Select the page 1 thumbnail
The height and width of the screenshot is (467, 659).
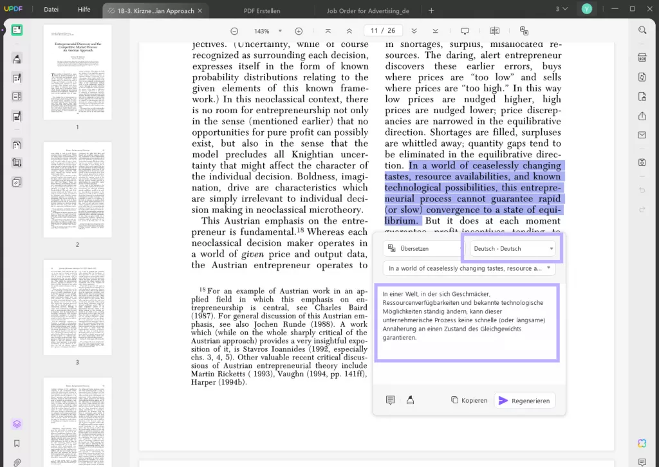pyautogui.click(x=78, y=72)
